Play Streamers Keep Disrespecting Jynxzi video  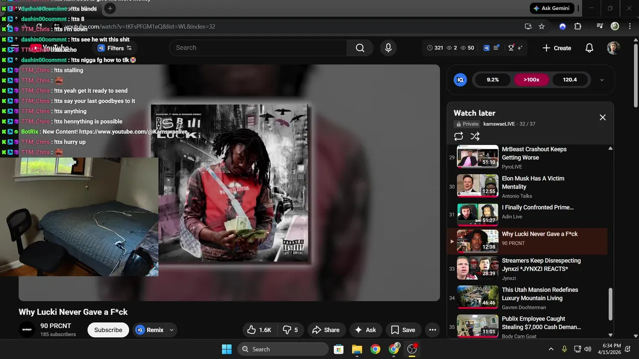[x=528, y=269]
